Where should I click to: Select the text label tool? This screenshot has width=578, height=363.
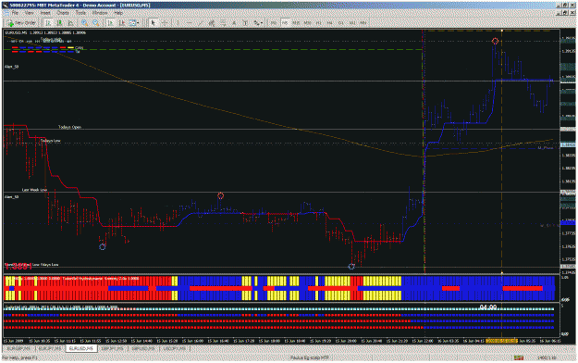(245, 23)
